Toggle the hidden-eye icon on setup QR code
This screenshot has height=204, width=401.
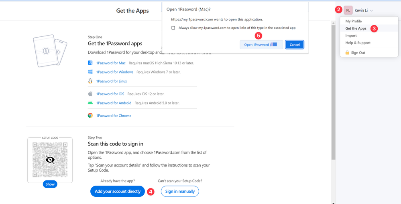pyautogui.click(x=50, y=160)
